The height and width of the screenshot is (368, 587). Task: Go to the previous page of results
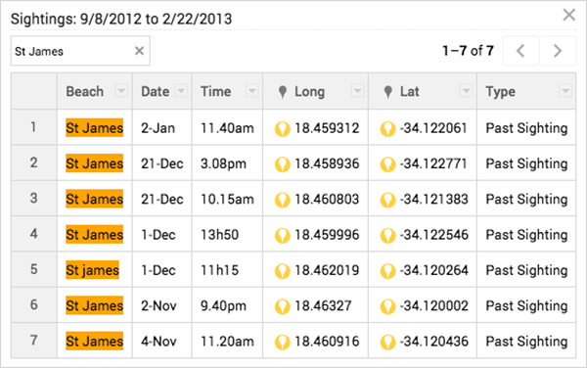click(520, 51)
